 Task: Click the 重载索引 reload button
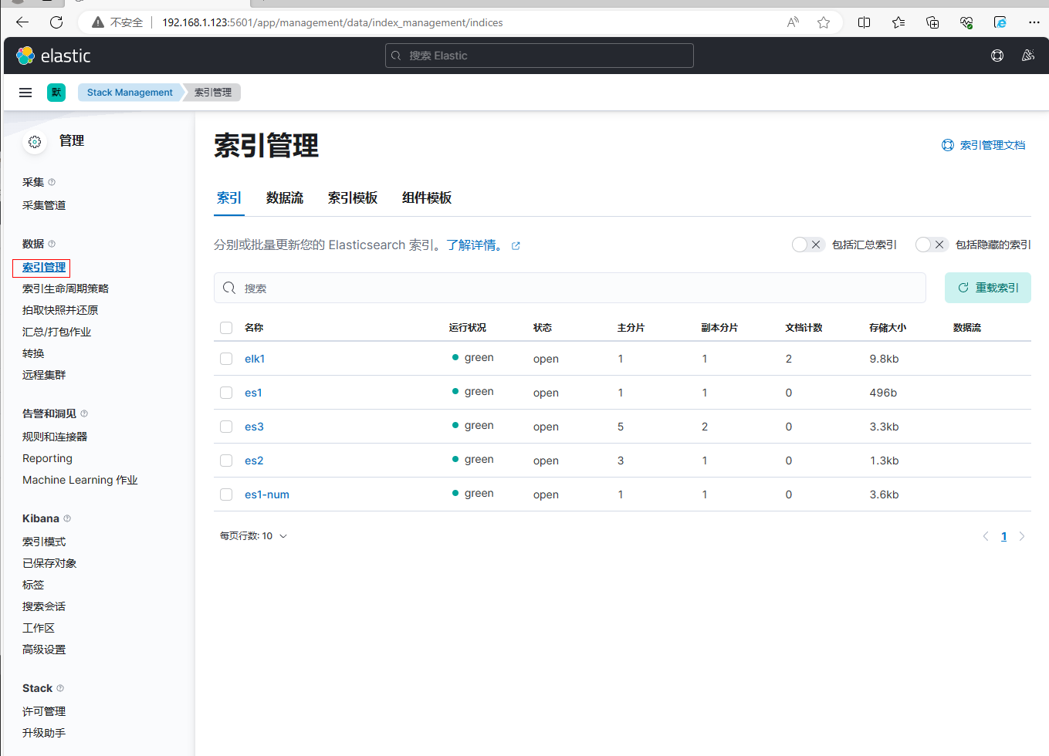tap(987, 288)
